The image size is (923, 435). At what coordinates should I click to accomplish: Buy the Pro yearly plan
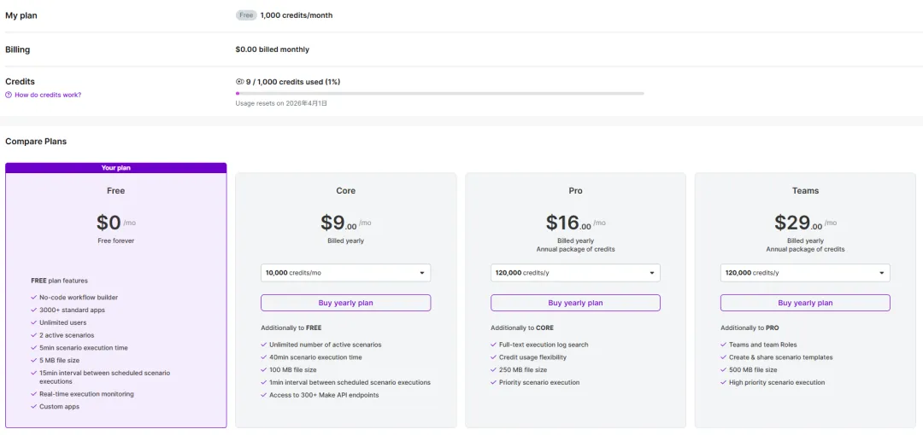575,303
